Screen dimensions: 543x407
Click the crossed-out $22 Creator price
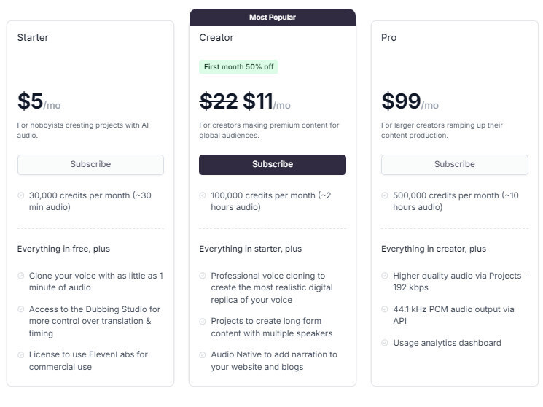(x=219, y=101)
